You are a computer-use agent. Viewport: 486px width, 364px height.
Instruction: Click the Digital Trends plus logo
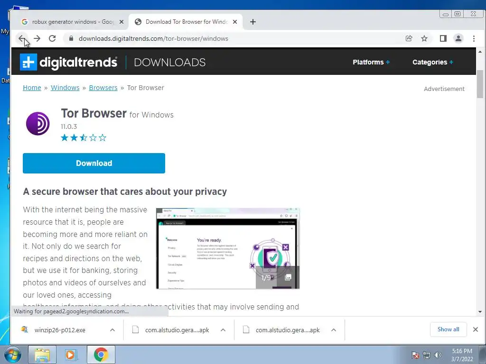28,62
